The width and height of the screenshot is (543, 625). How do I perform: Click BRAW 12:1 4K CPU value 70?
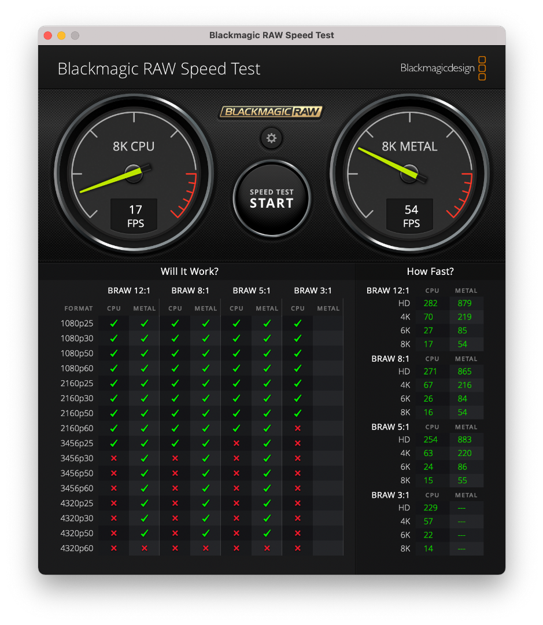[x=429, y=317]
